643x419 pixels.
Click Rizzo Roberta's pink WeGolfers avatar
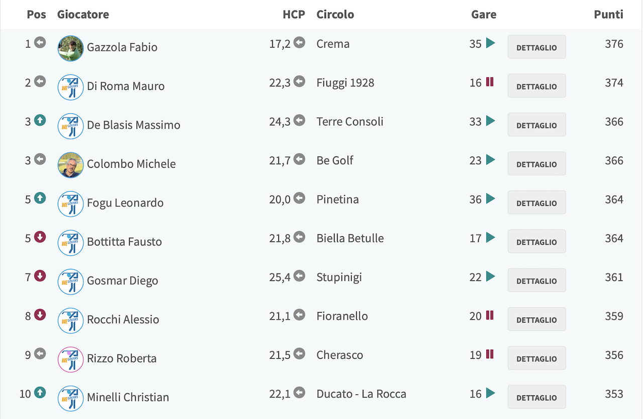(70, 359)
